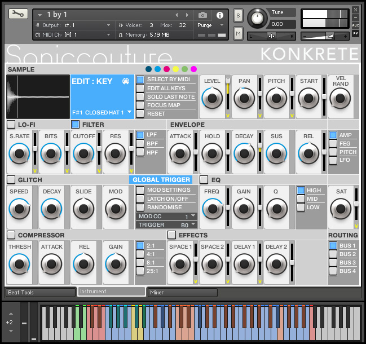The width and height of the screenshot is (366, 344).
Task: Go to next instrument preset arrow
Action: 187,15
